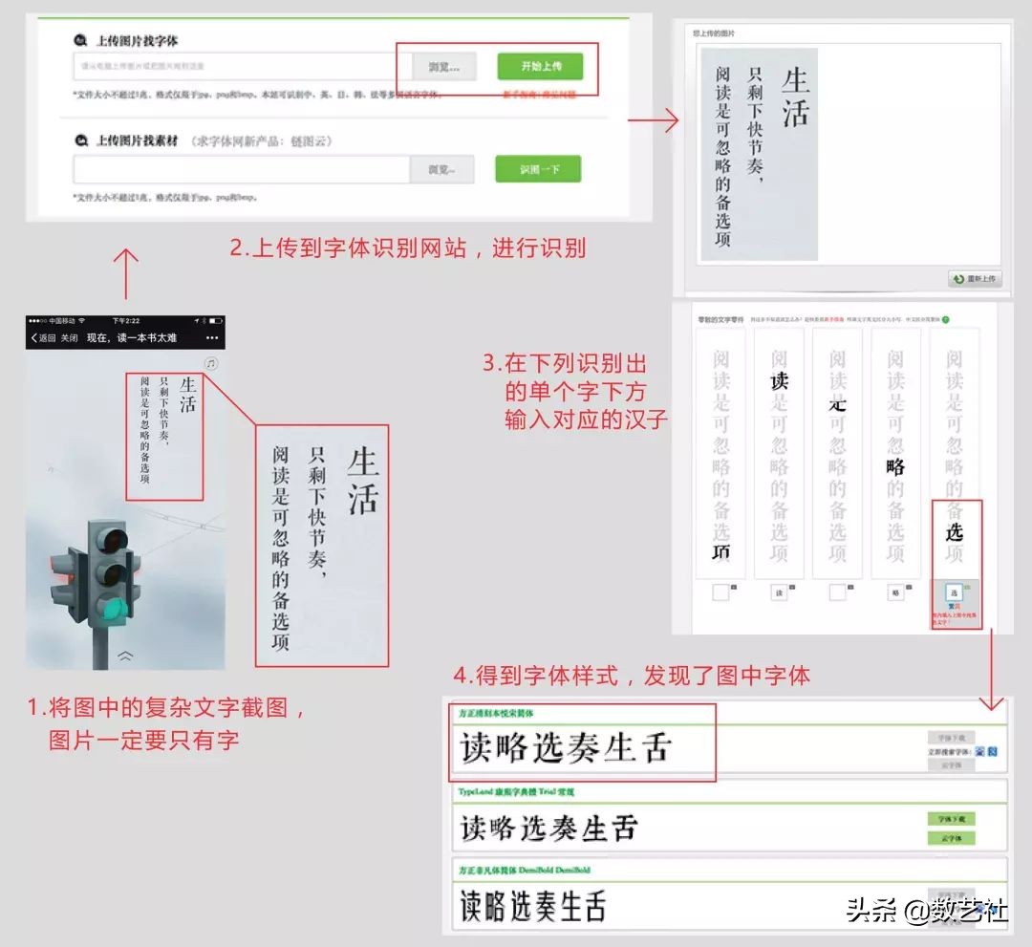Select 关闭 in the WeChat navigation bar

70,338
